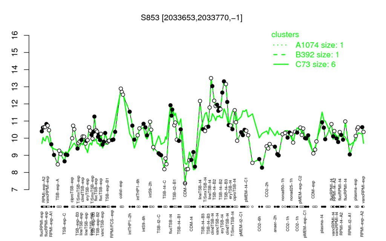
Task: Click the solid green line sample for C73
Action: [x=281, y=64]
